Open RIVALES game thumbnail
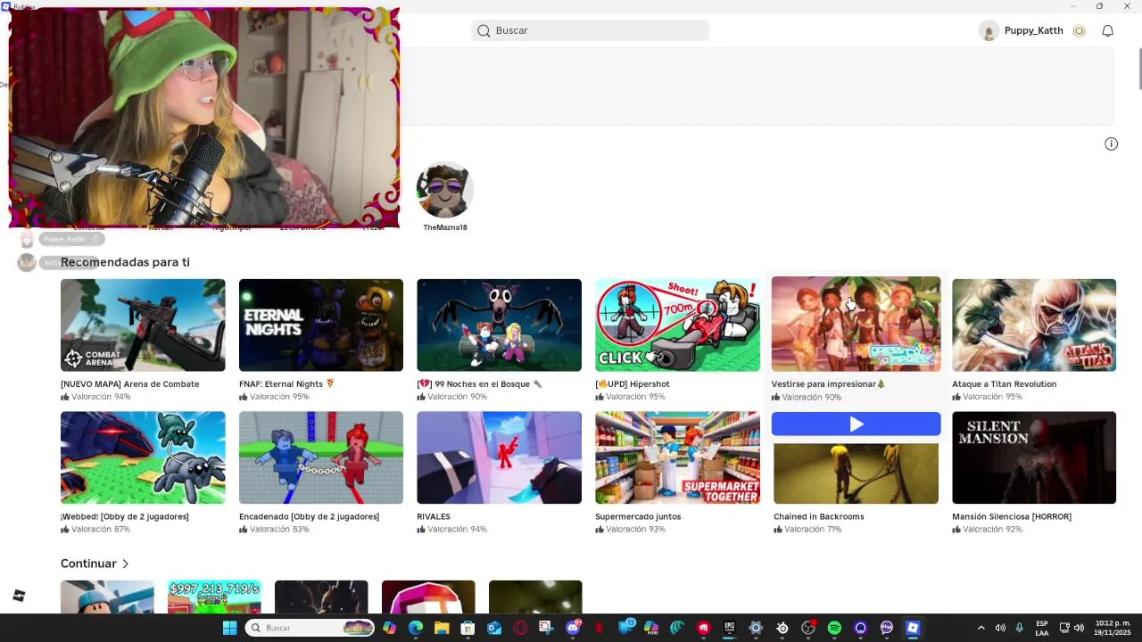This screenshot has height=642, width=1142. tap(499, 457)
